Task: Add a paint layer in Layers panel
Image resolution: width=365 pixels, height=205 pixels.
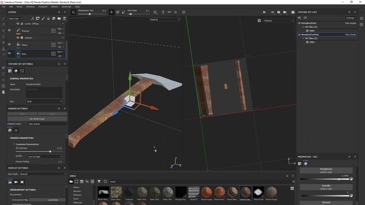Action: (43, 18)
